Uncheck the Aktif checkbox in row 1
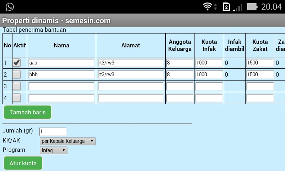Image resolution: width=285 pixels, height=171 pixels. click(x=17, y=63)
